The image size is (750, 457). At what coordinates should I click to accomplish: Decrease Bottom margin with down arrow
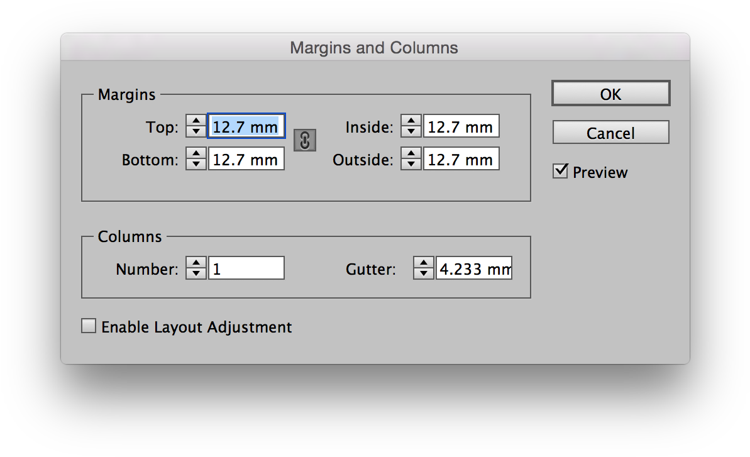tap(197, 164)
